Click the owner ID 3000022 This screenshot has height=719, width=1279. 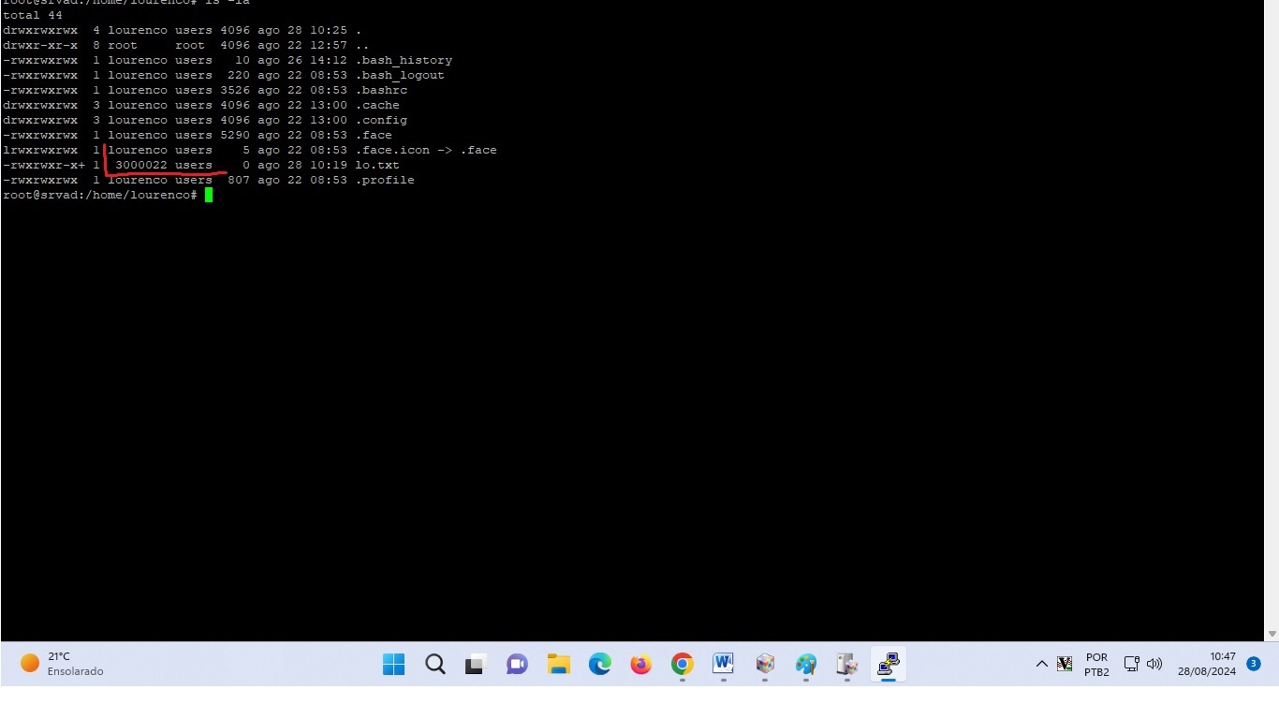tap(141, 165)
